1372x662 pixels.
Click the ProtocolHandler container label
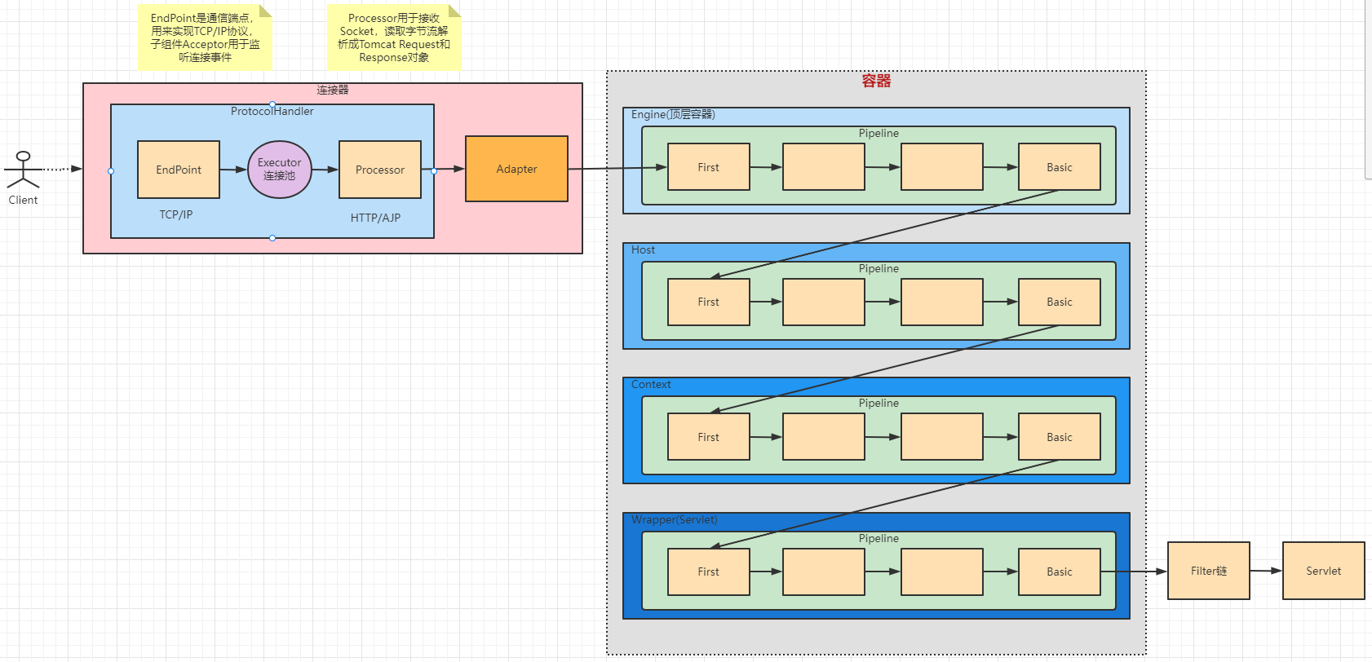tap(272, 111)
